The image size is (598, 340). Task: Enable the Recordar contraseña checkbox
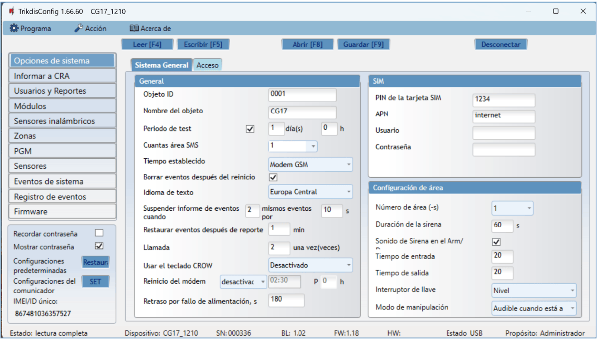pos(99,233)
